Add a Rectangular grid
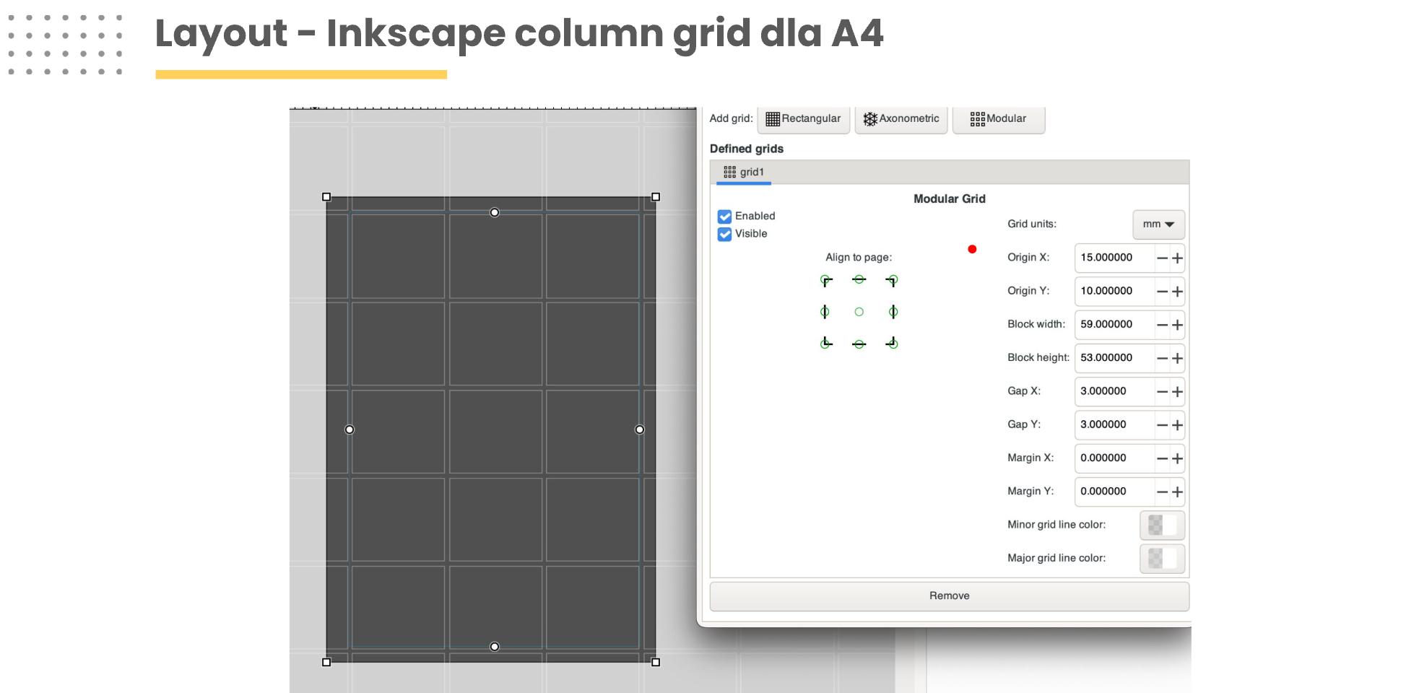This screenshot has height=693, width=1414. coord(803,119)
